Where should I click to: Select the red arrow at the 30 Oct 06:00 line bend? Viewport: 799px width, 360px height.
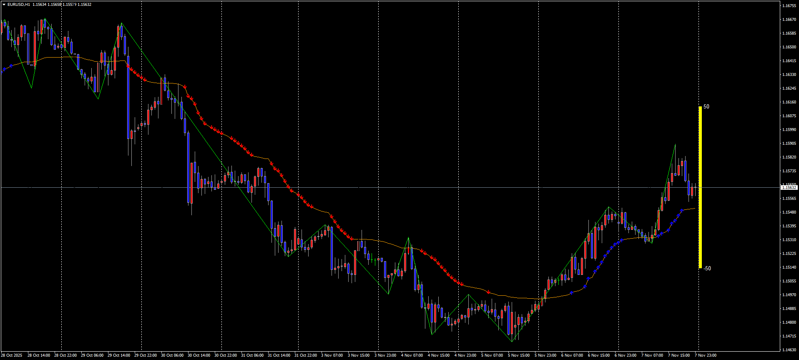[x=185, y=87]
